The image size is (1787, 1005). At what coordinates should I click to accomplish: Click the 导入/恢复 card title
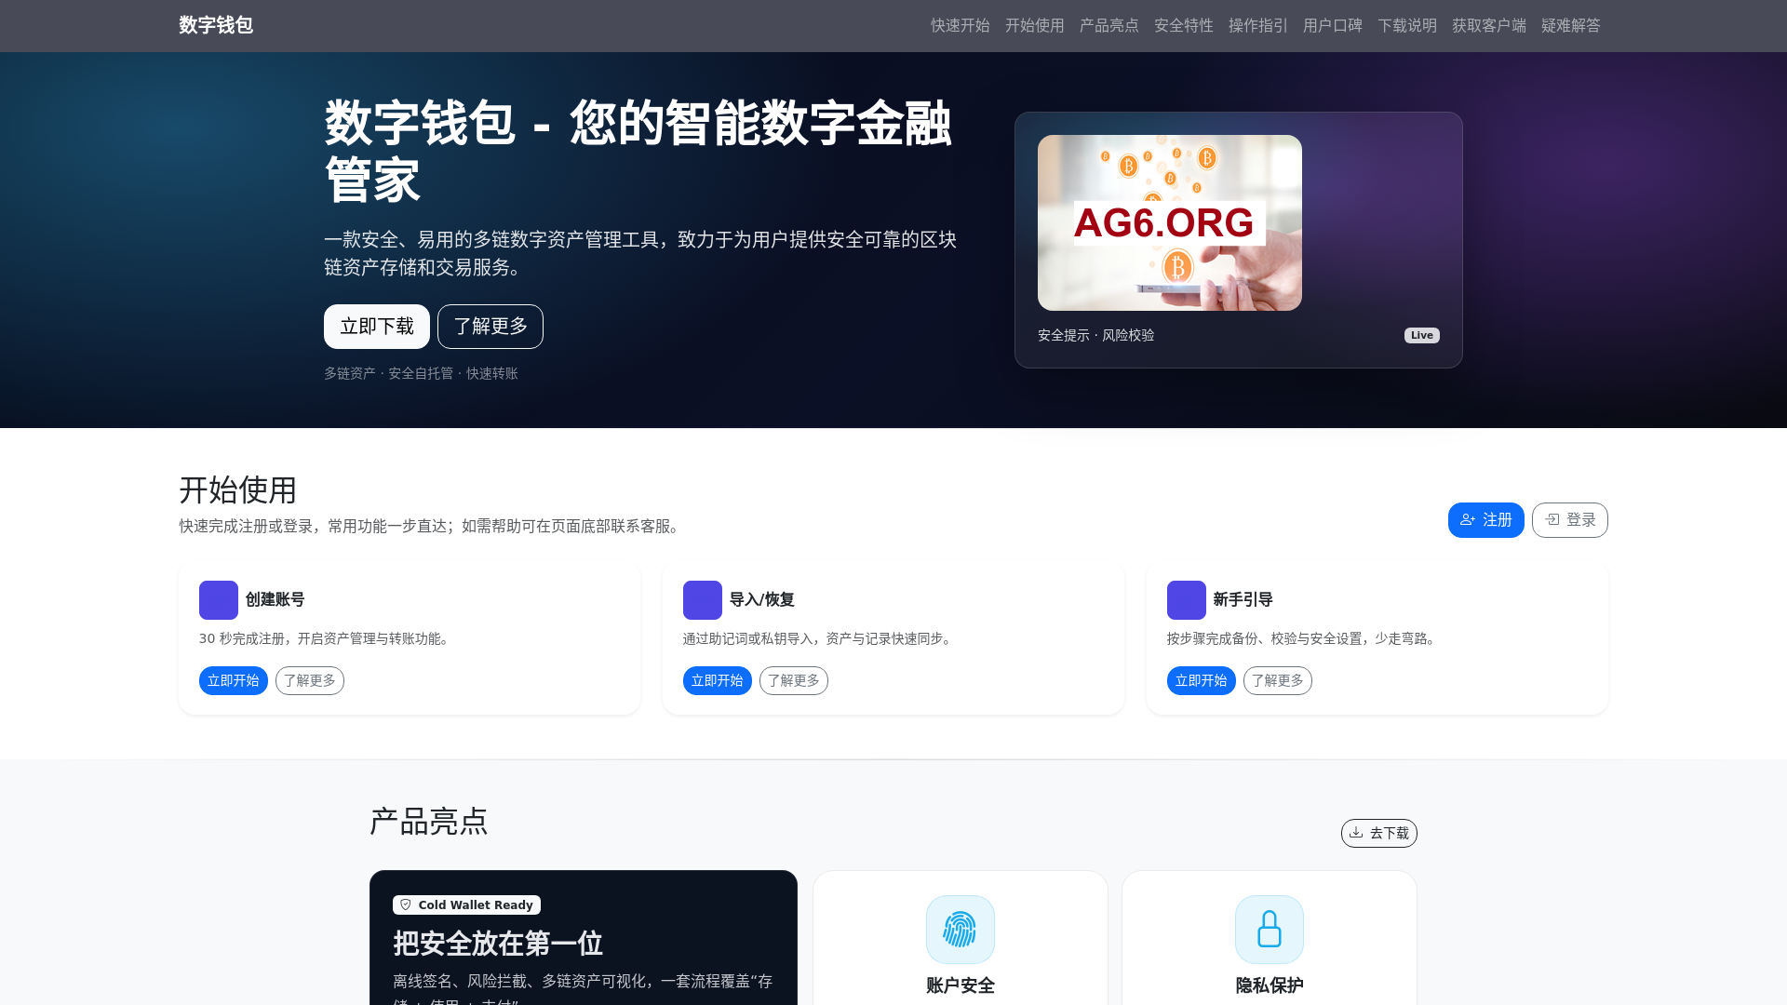(761, 600)
